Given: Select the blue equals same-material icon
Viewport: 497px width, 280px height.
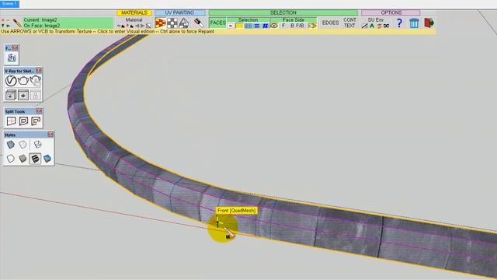Looking at the screenshot, I should pos(257,26).
